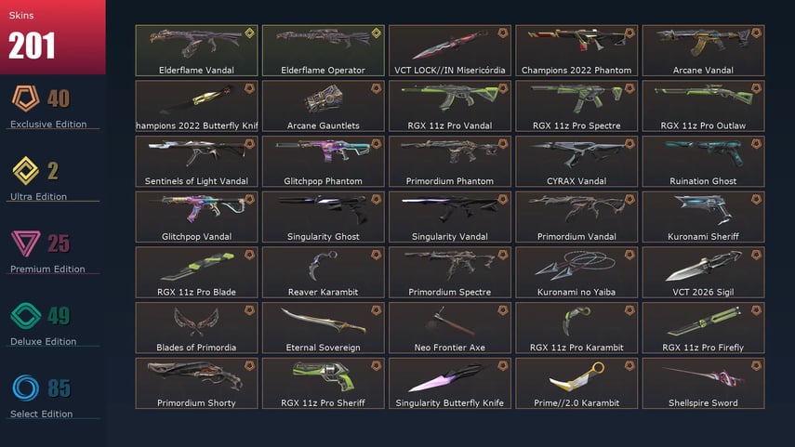Select the Prime//2.0 Karambit card
The height and width of the screenshot is (447, 795).
tap(576, 383)
